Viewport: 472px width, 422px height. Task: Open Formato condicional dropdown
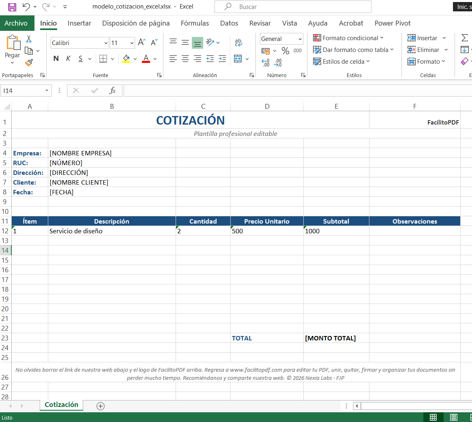pos(348,38)
